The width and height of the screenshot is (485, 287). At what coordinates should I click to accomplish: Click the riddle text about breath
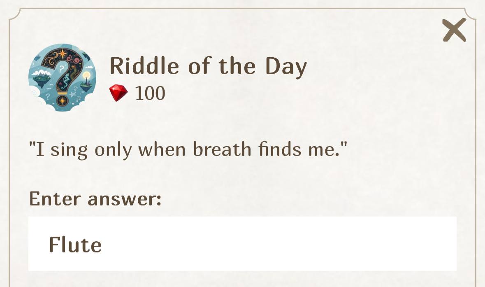pyautogui.click(x=188, y=149)
